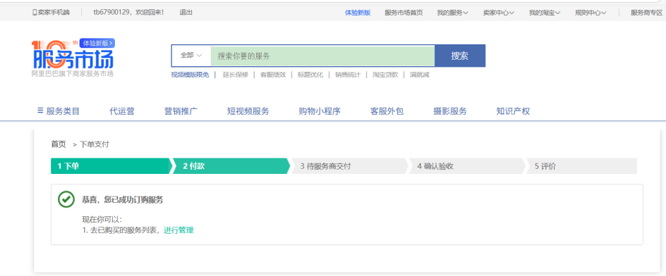This screenshot has height=276, width=666.
Task: Click the blue 搜索 button
Action: (459, 56)
